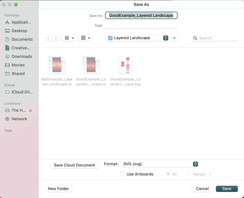Click the search magnifier icon
The height and width of the screenshot is (198, 244).
195,38
